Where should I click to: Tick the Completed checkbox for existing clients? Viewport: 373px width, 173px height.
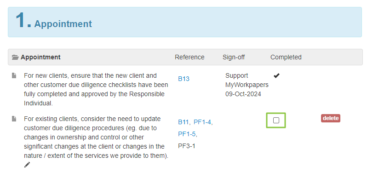(276, 121)
